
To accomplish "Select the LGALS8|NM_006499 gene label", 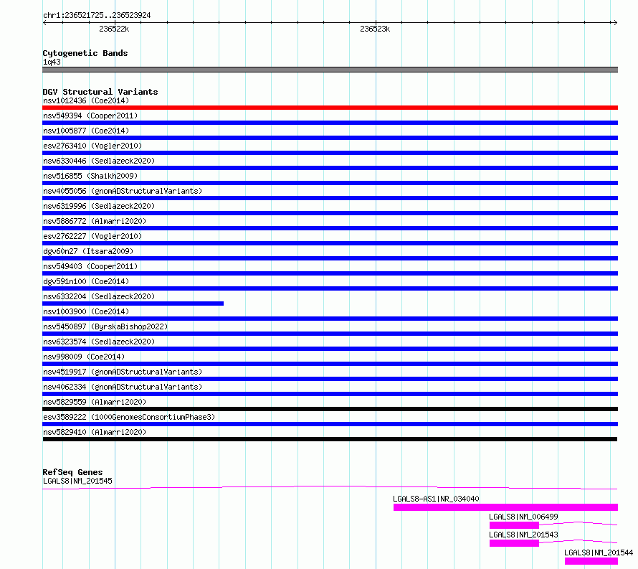I will [523, 517].
